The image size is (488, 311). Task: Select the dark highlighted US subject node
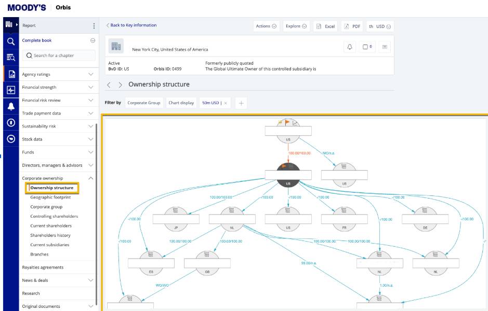288,175
